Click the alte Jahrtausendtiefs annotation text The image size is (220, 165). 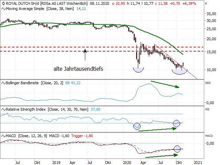(78, 69)
